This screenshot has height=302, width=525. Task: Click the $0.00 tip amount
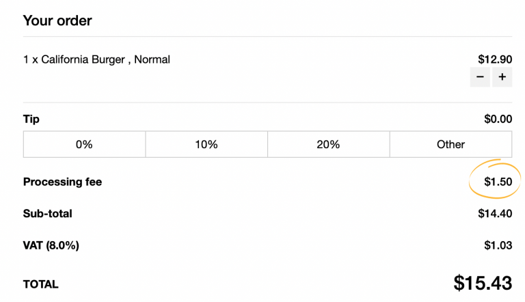[x=498, y=119]
